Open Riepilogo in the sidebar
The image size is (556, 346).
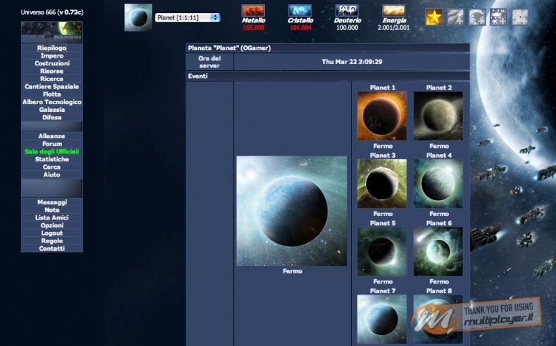(51, 48)
